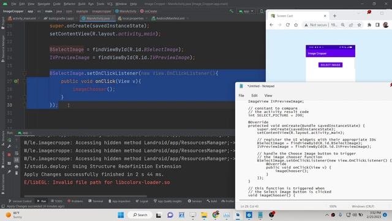
Task: Click the wrench icon in Run panel
Action: 9,146
